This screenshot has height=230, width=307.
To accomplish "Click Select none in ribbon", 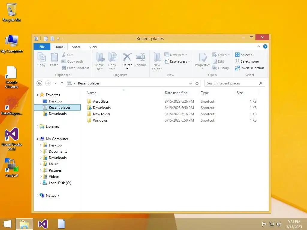I will coord(247,61).
